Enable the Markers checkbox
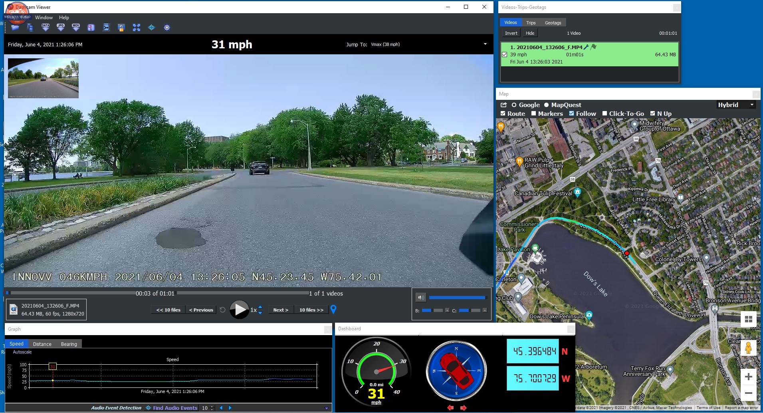763x413 pixels. (x=534, y=113)
